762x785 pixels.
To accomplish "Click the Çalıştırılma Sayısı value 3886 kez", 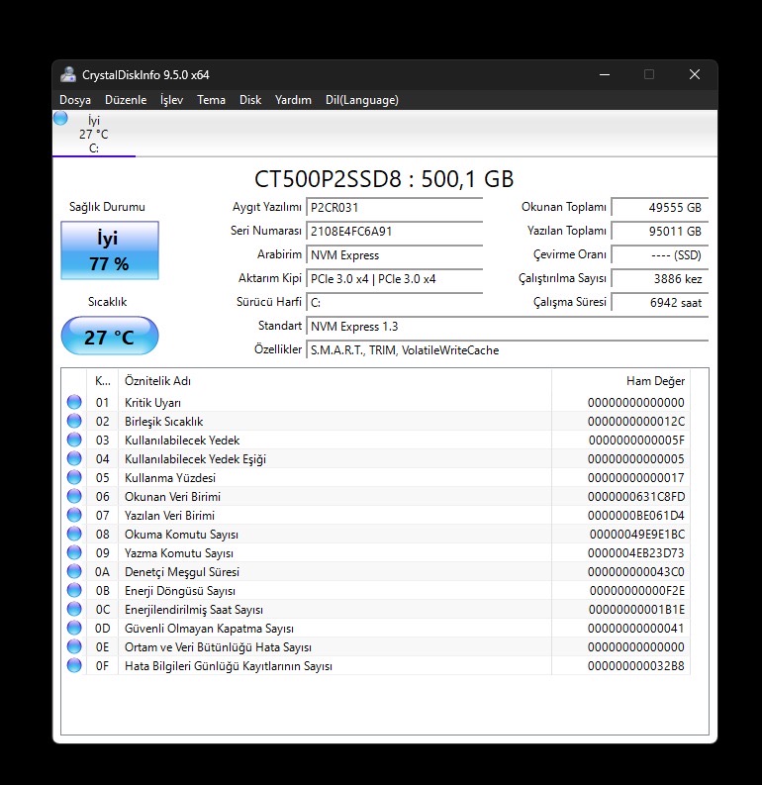I will pyautogui.click(x=660, y=279).
